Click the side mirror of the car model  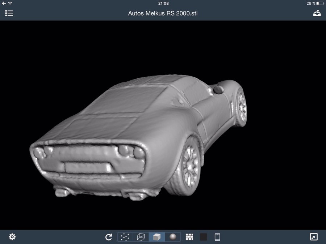(218, 89)
